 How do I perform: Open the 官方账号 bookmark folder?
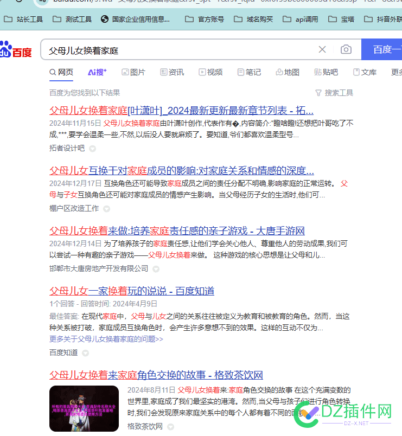(x=205, y=19)
